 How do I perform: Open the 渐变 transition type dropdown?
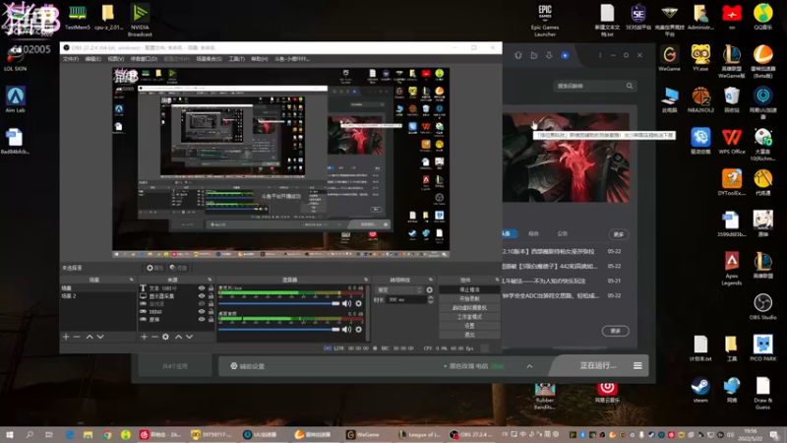[x=399, y=289]
